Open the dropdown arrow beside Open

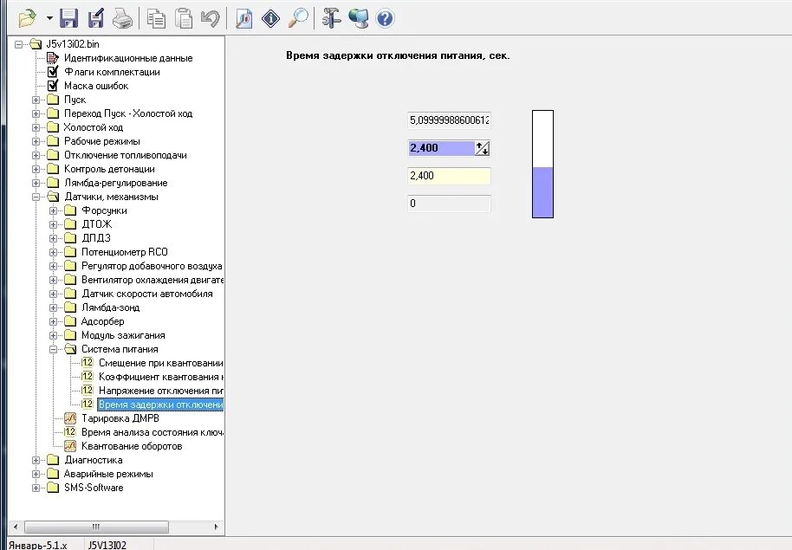click(x=49, y=19)
